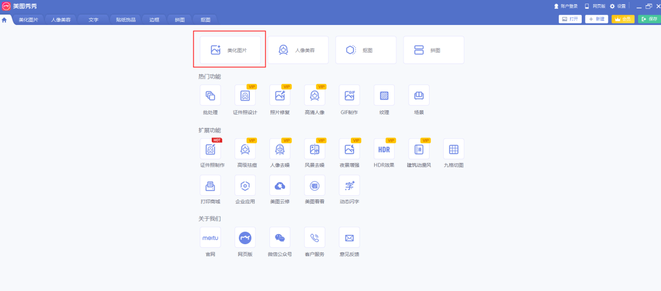Switch to the 边框 tab
This screenshot has height=291, width=661.
tap(154, 20)
